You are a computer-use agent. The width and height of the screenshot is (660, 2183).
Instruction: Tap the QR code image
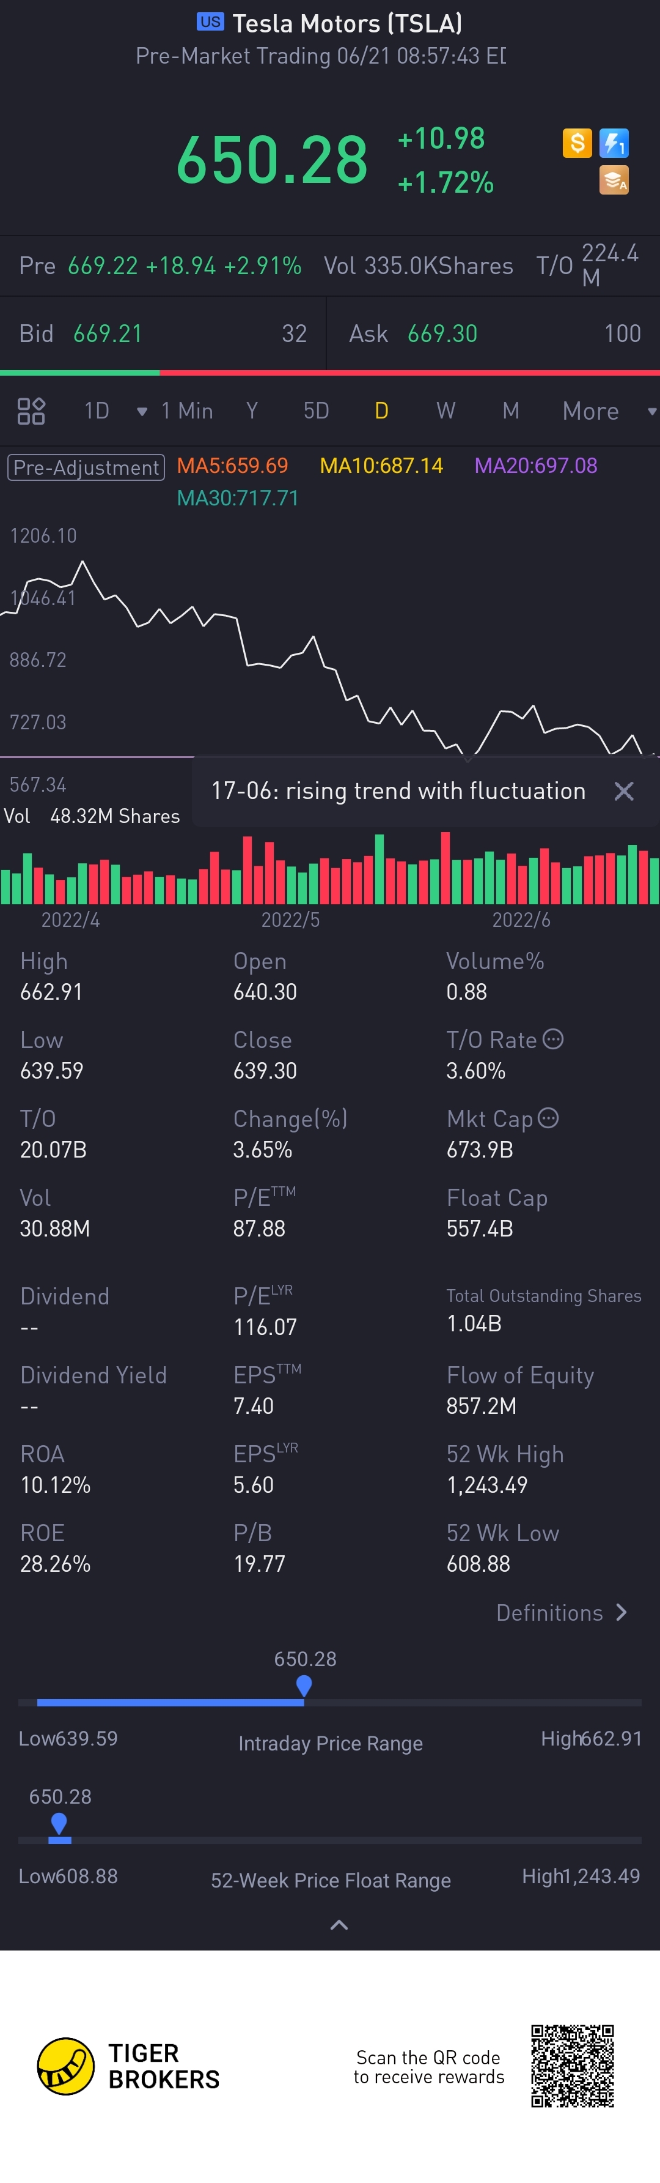(x=572, y=2066)
